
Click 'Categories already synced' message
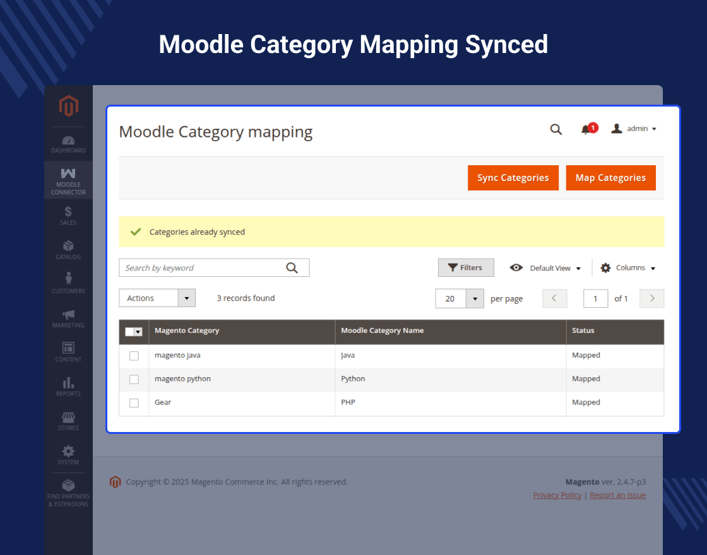tap(197, 232)
